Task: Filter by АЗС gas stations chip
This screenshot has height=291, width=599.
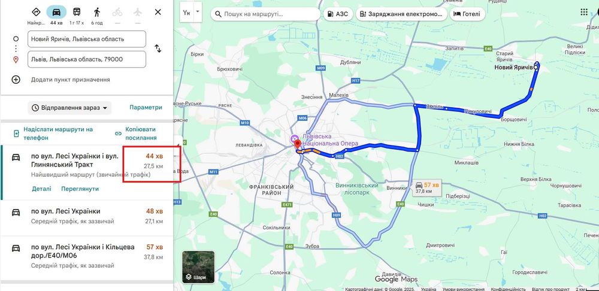Action: point(338,14)
